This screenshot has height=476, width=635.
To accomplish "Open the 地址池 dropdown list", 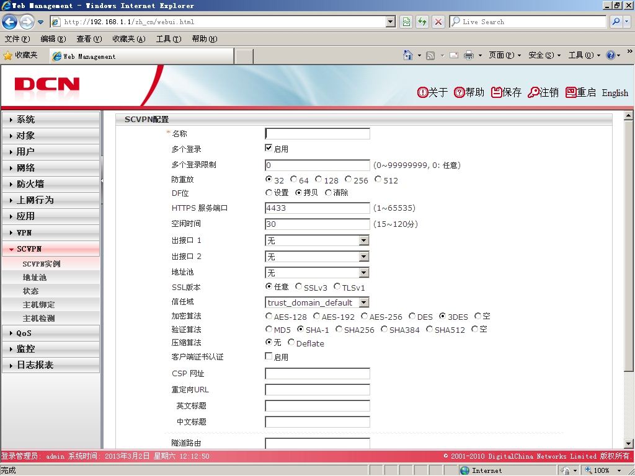I will [363, 273].
